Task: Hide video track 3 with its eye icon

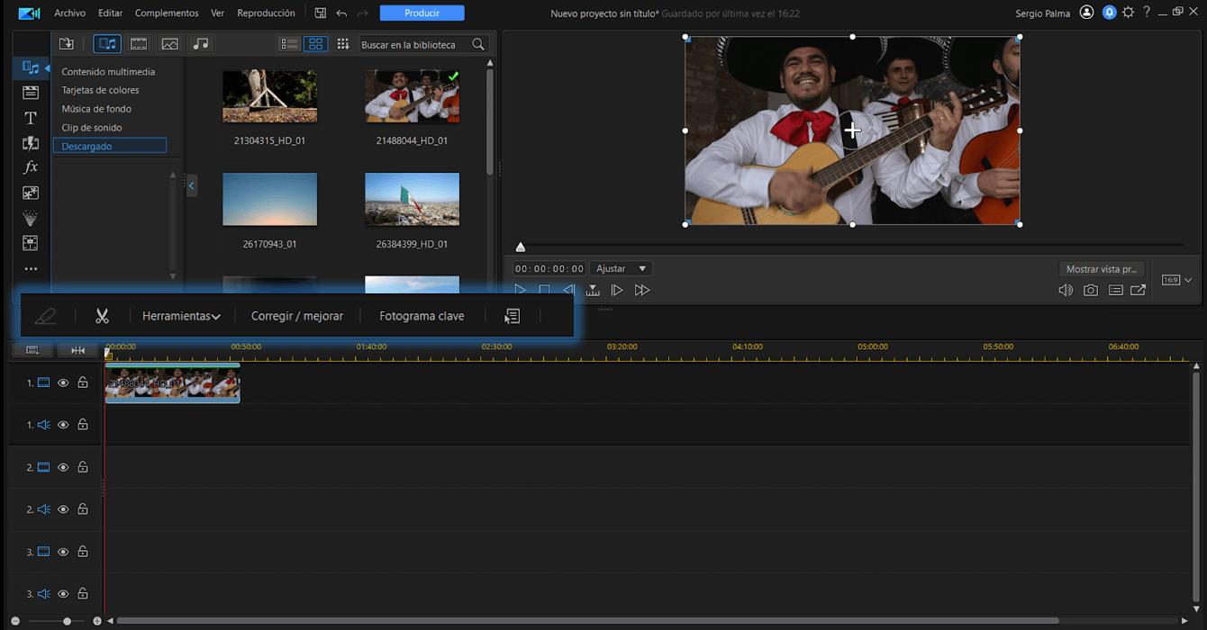Action: point(63,552)
